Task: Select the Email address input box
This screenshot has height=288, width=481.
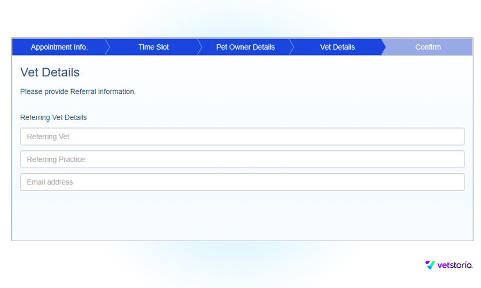Action: pos(242,182)
